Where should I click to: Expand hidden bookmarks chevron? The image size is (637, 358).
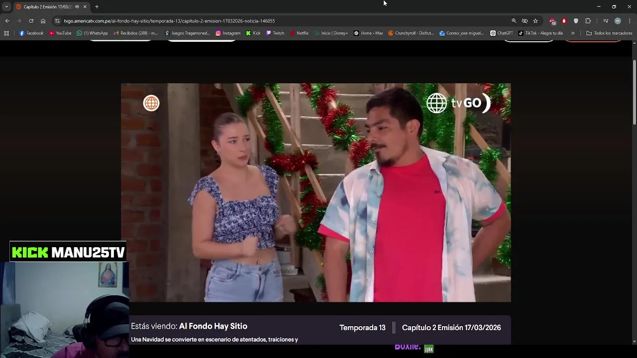pos(573,33)
